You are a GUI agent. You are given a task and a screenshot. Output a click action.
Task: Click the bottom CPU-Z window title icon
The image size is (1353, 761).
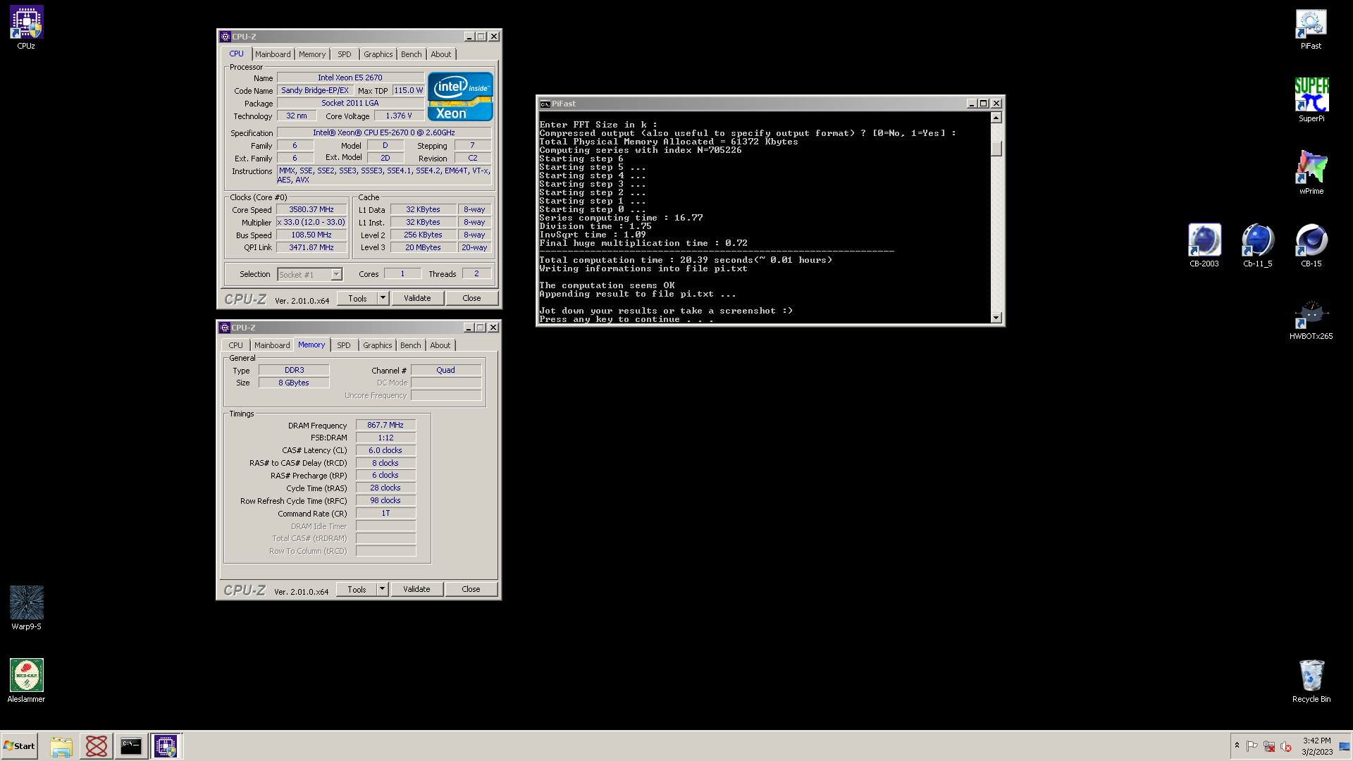tap(225, 328)
